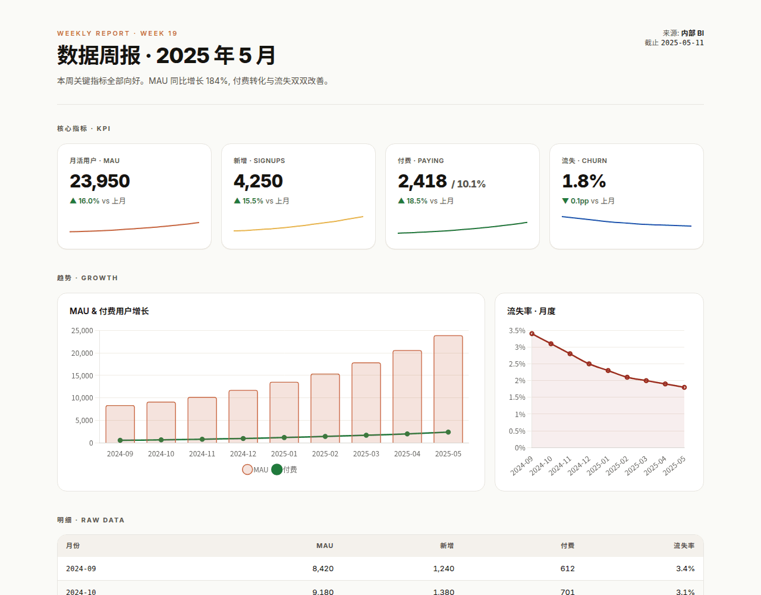Click the 2025-04 MAU bar in the chart

407,396
